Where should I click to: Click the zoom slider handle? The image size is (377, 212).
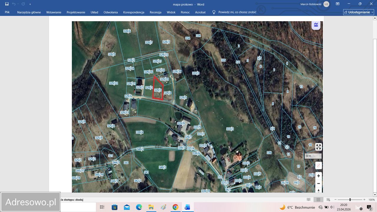(350, 200)
